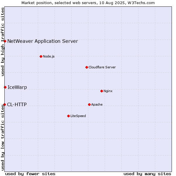Click the CL-HTTP data point marker

tap(5, 104)
